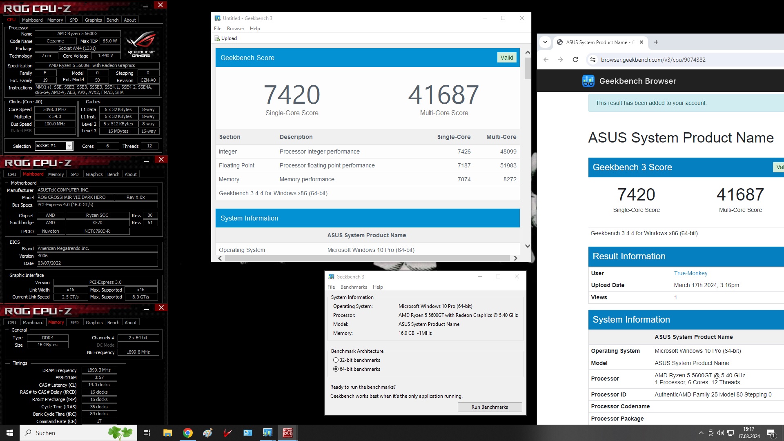The width and height of the screenshot is (784, 441).
Task: Click the scroll-down arrow in the Geekbench results
Action: tap(528, 246)
